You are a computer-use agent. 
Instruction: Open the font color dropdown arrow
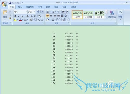coord(23,20)
